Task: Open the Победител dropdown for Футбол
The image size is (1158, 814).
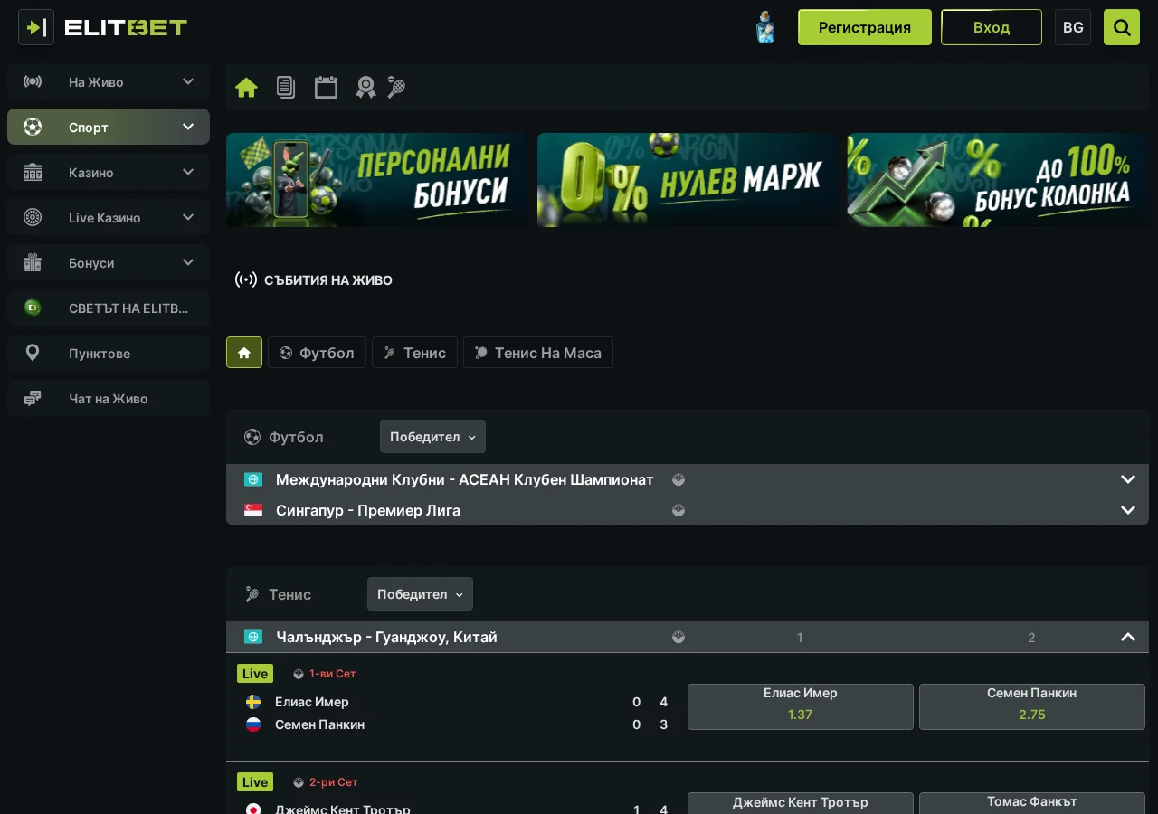Action: tap(432, 437)
